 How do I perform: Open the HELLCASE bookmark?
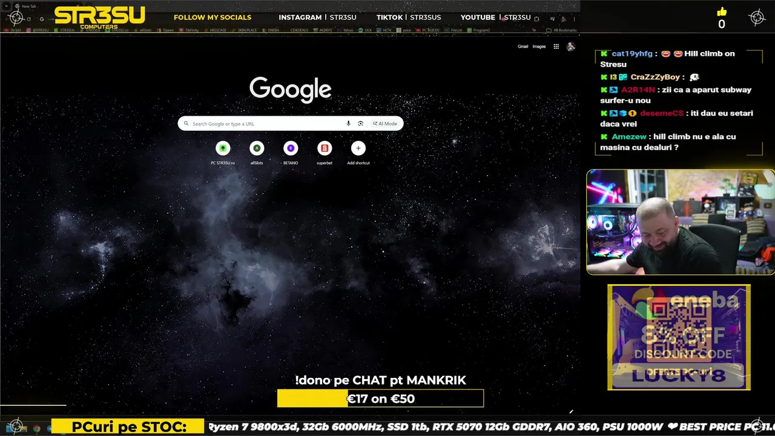pyautogui.click(x=215, y=30)
